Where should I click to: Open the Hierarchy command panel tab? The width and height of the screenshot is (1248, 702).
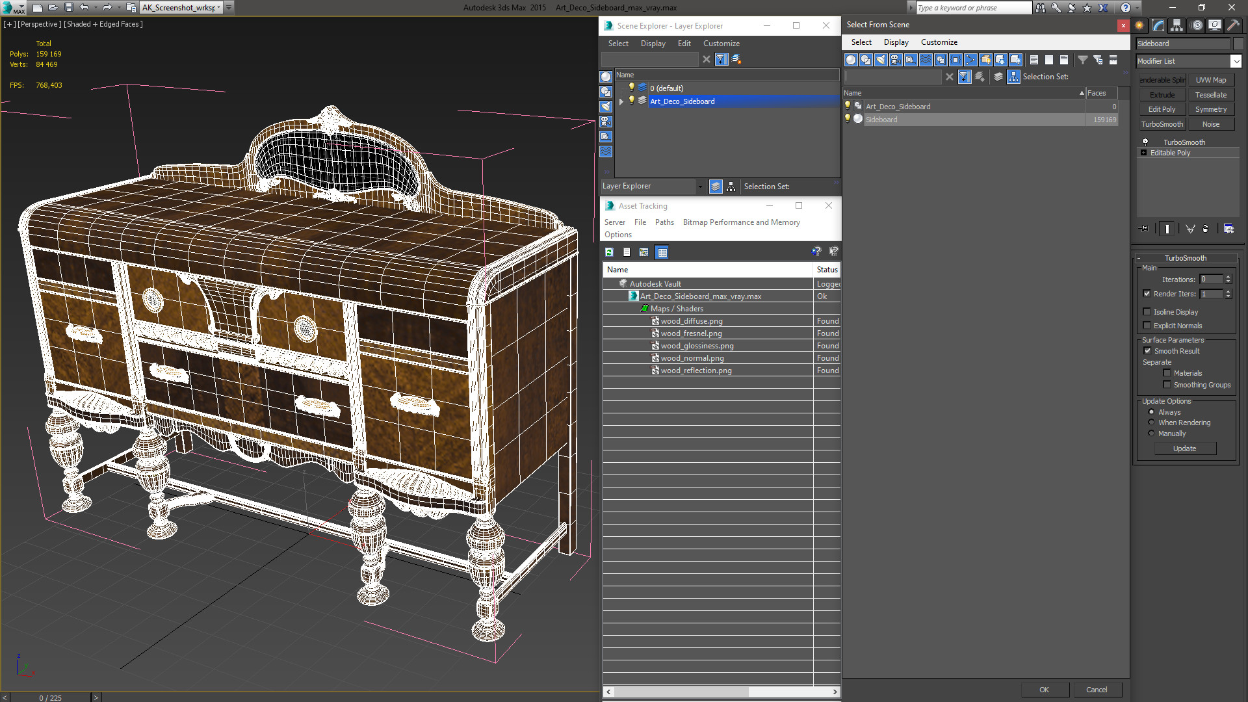click(x=1177, y=25)
